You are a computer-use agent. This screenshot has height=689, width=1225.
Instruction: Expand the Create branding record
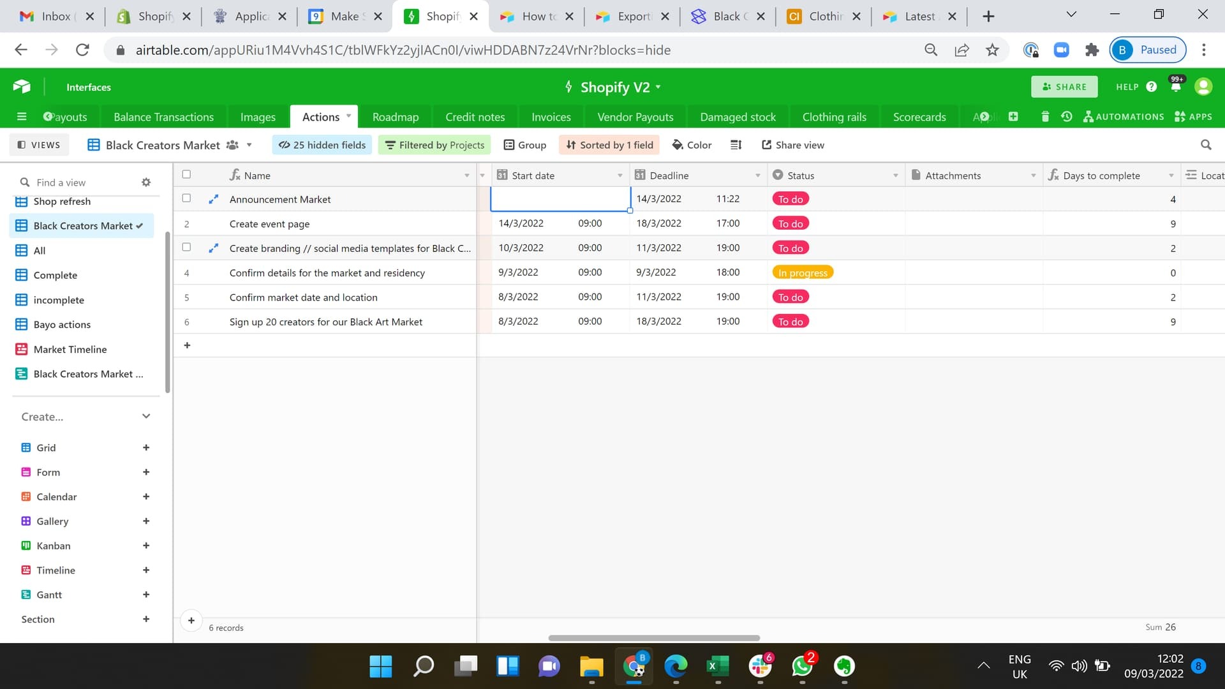click(x=213, y=248)
